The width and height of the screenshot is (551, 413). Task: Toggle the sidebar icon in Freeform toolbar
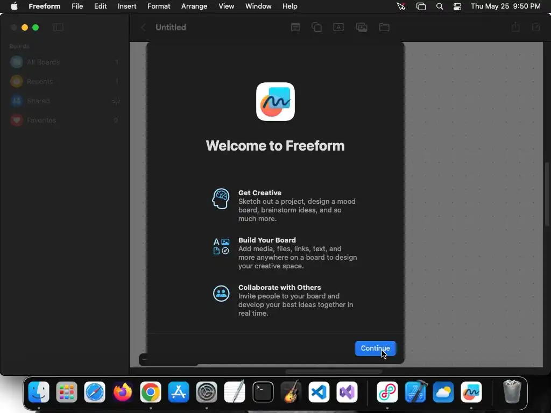point(58,27)
